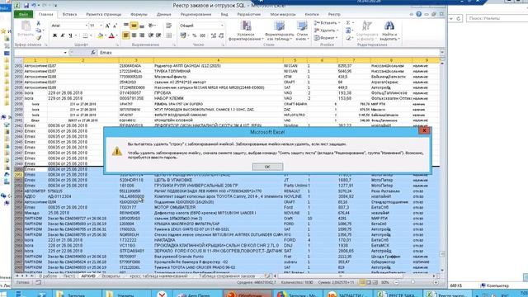528x297 pixels.
Task: Toggle bold (Ж) formatting
Action: (x=54, y=35)
